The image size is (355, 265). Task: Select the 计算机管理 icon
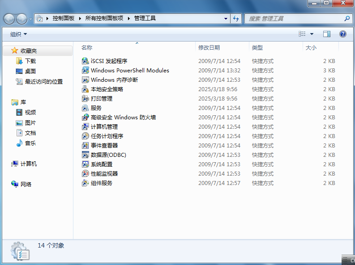tap(86, 127)
